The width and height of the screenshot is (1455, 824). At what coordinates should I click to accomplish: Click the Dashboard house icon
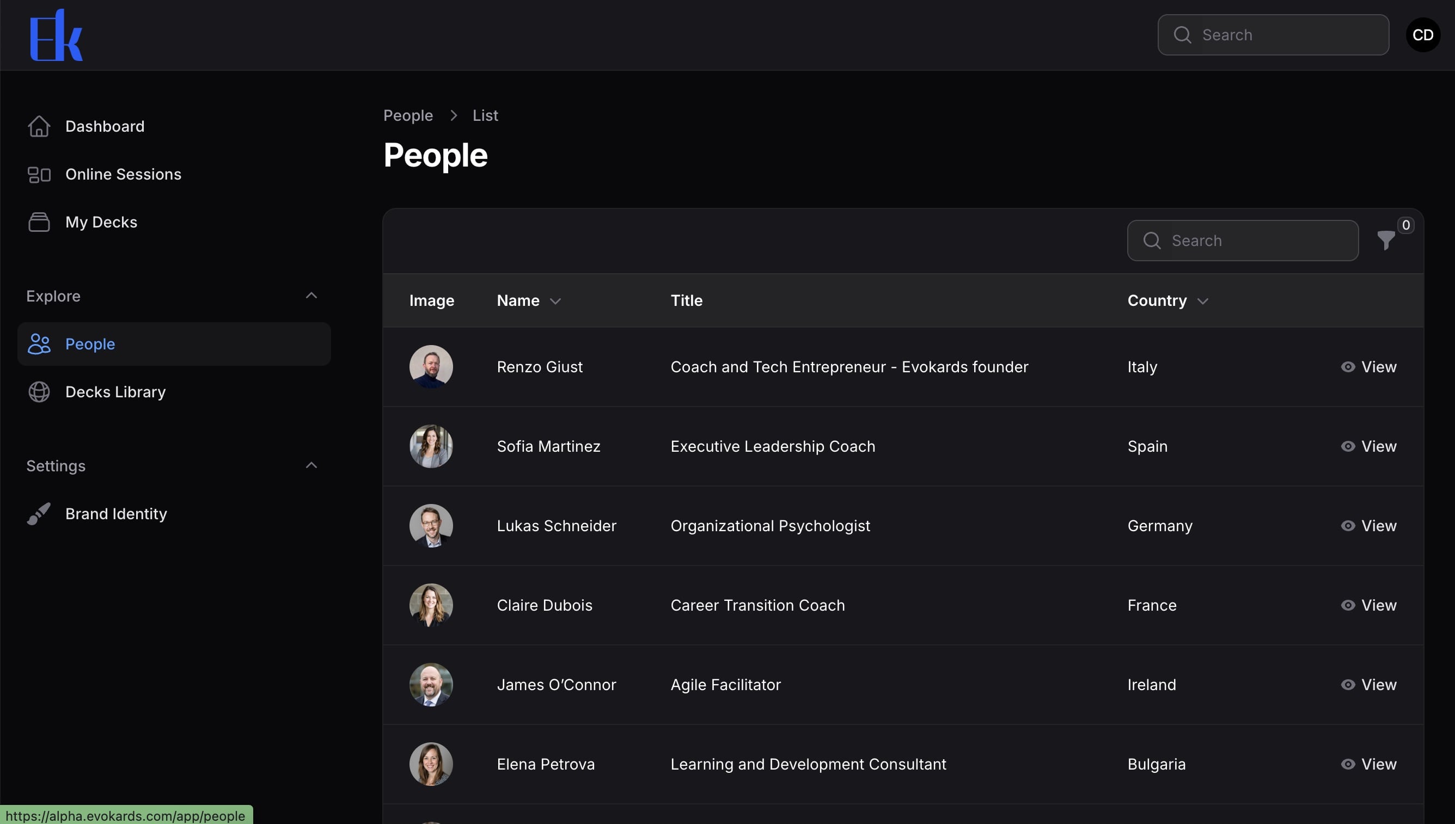(x=39, y=126)
